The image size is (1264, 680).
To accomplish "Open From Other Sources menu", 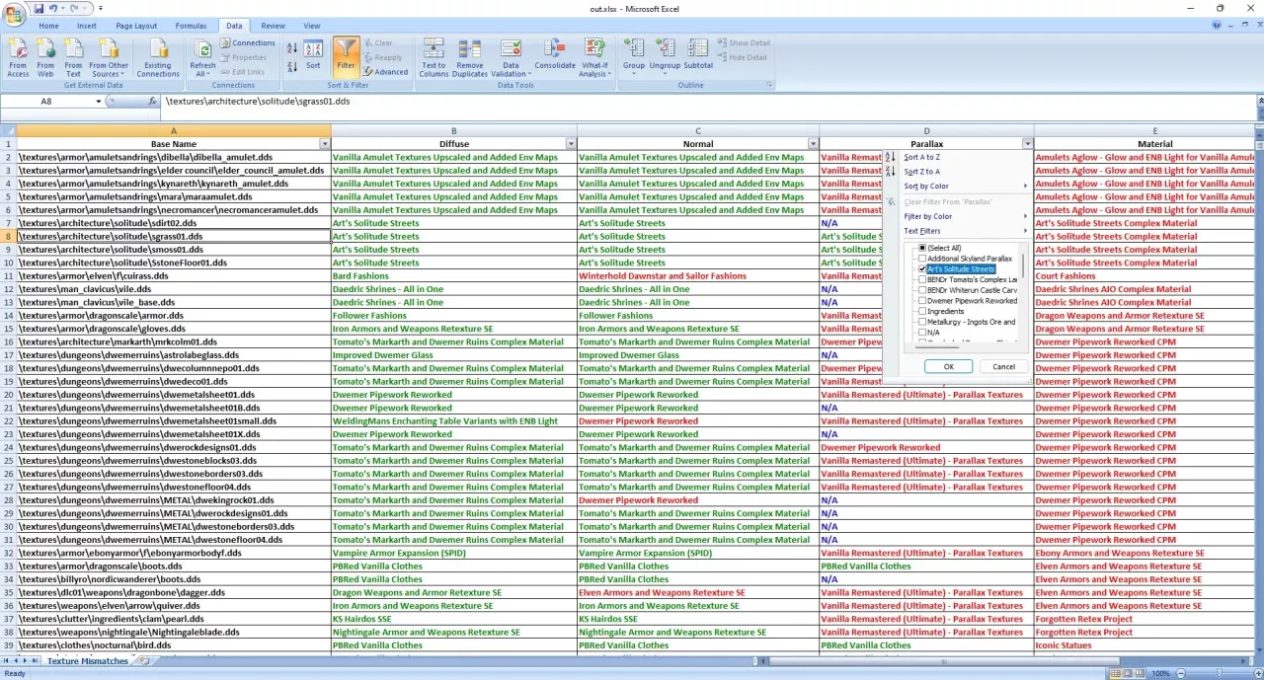I will pyautogui.click(x=109, y=58).
